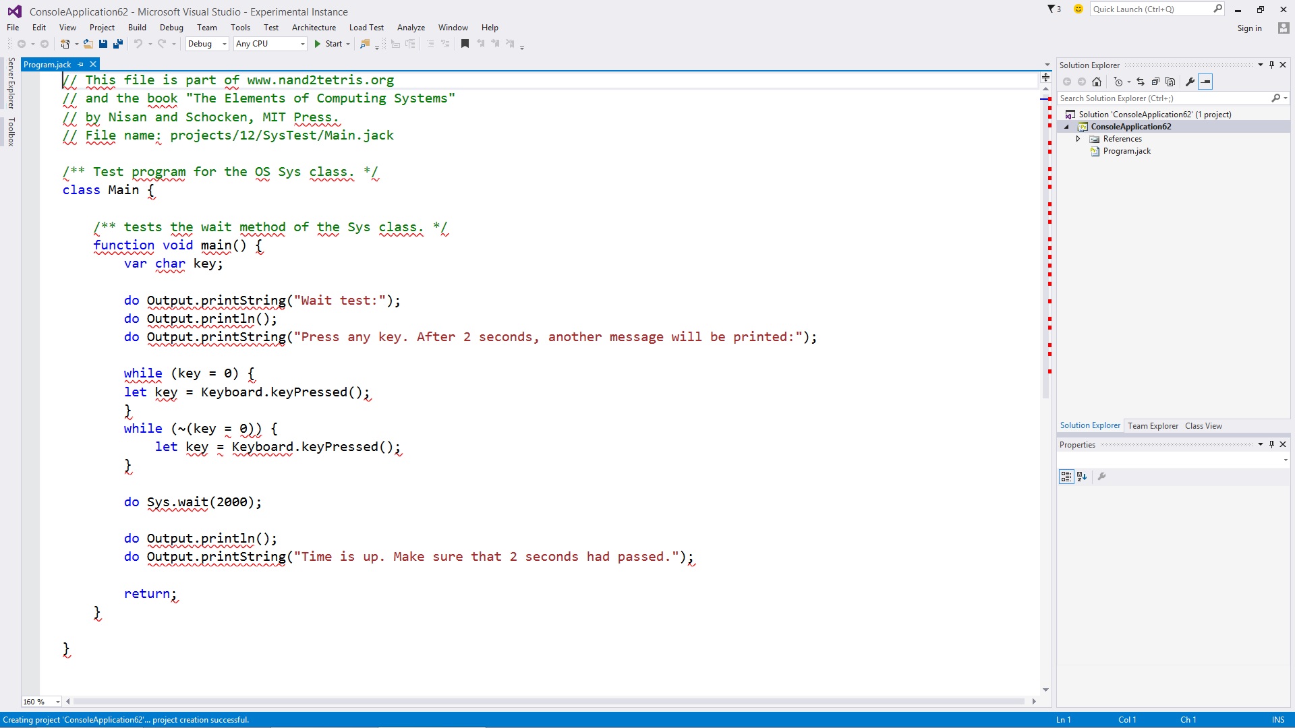Click the Save All toolbar icon
1295x728 pixels.
click(x=118, y=44)
